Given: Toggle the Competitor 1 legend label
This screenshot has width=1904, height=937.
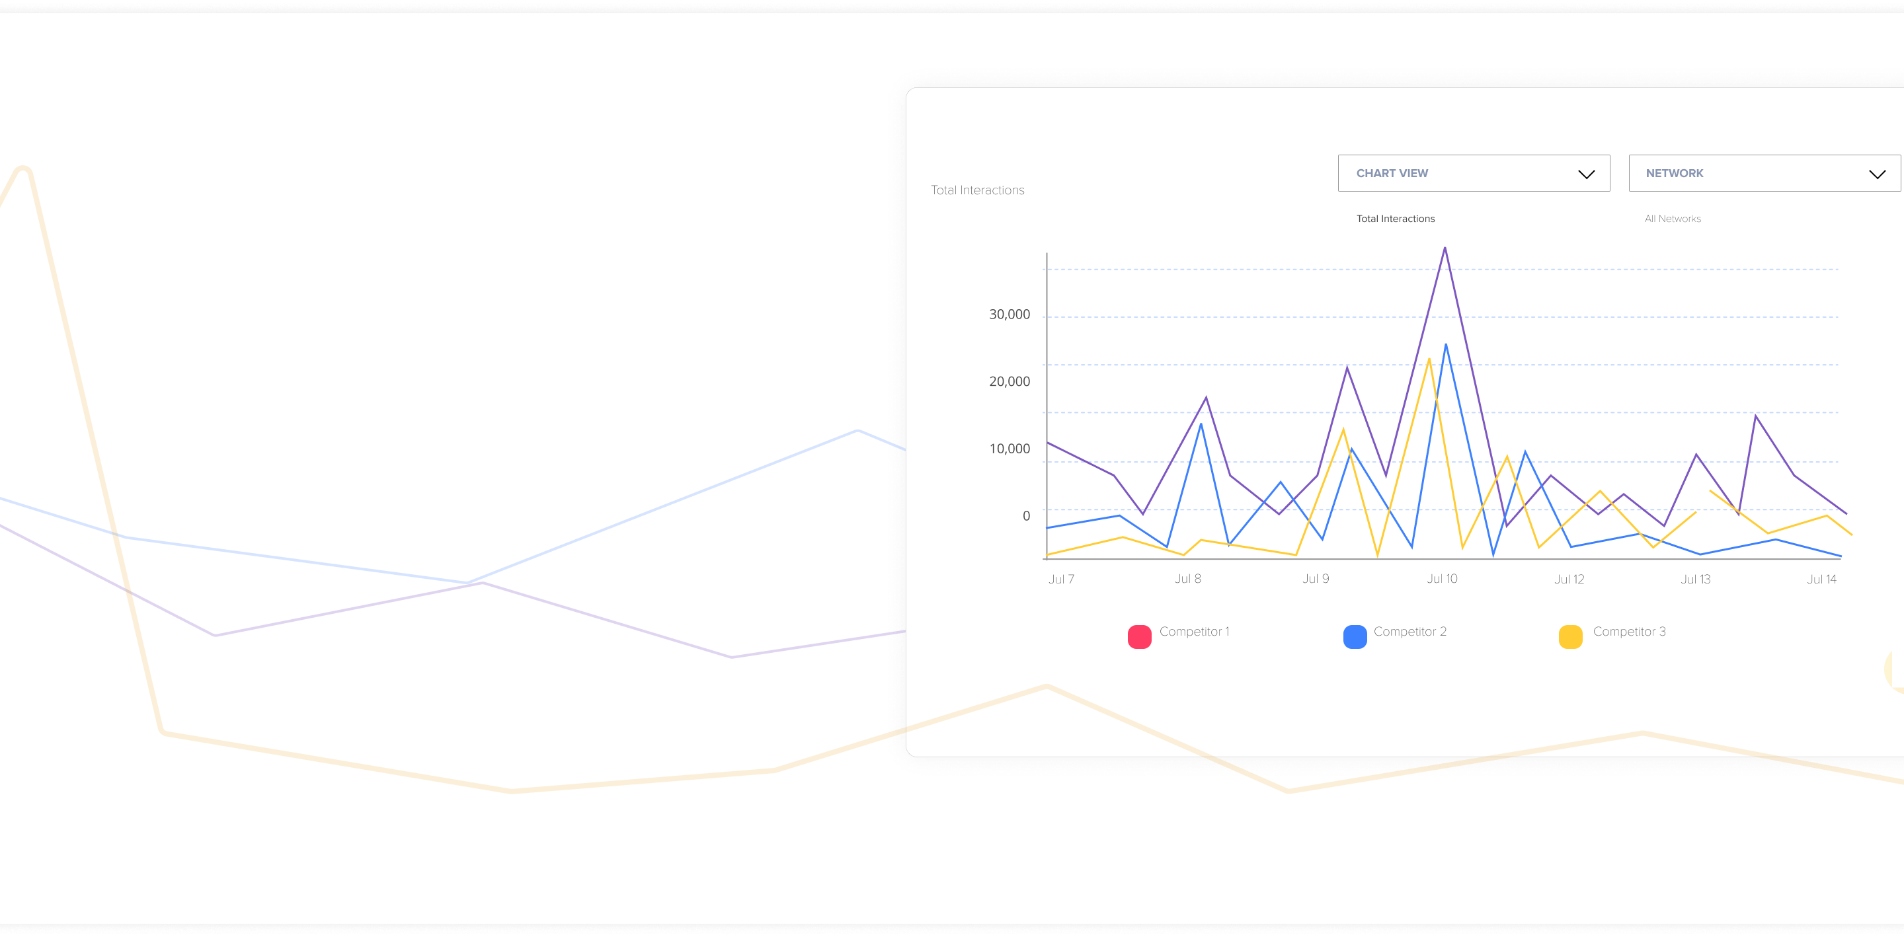Looking at the screenshot, I should (x=1194, y=632).
